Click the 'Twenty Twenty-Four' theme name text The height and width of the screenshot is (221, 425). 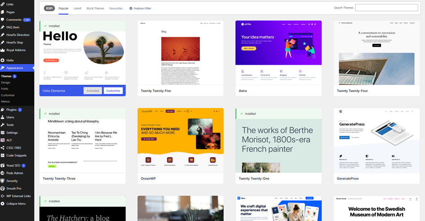point(352,91)
